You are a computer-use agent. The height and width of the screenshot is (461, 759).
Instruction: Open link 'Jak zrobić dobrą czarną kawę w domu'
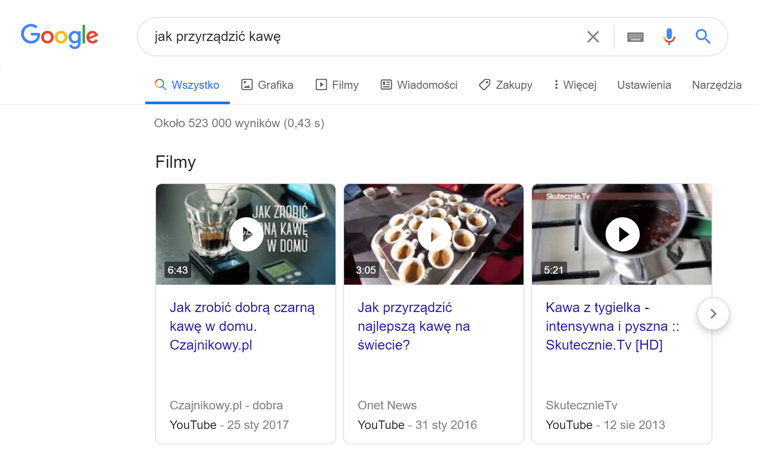point(242,326)
